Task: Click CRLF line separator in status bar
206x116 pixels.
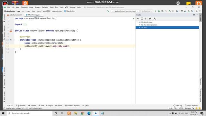Action: click(175, 108)
